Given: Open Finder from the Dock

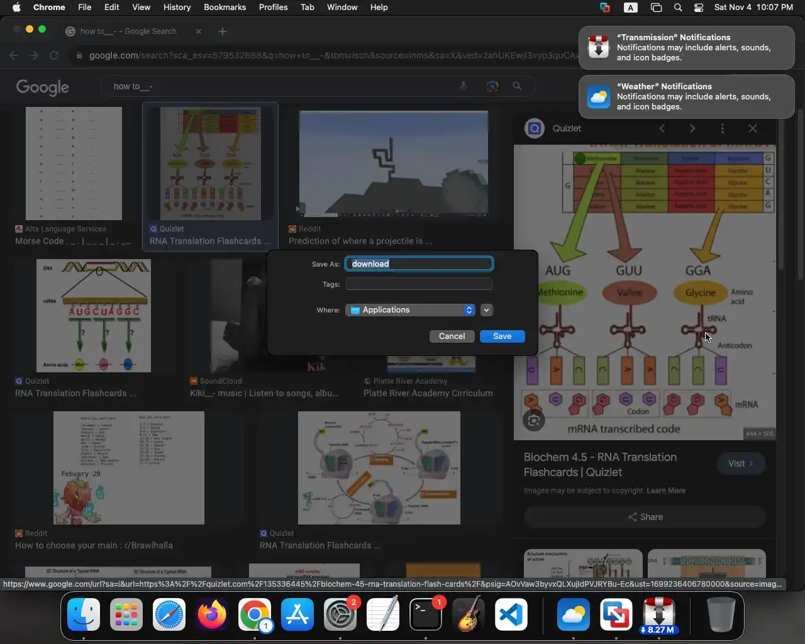Looking at the screenshot, I should pyautogui.click(x=84, y=614).
